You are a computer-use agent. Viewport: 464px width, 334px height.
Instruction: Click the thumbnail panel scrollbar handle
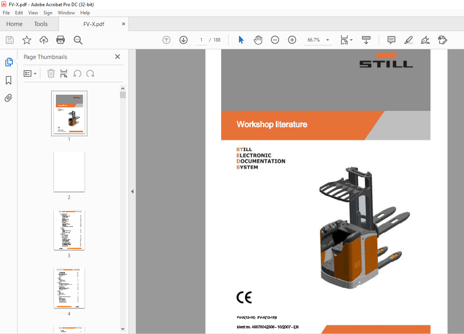[x=123, y=95]
